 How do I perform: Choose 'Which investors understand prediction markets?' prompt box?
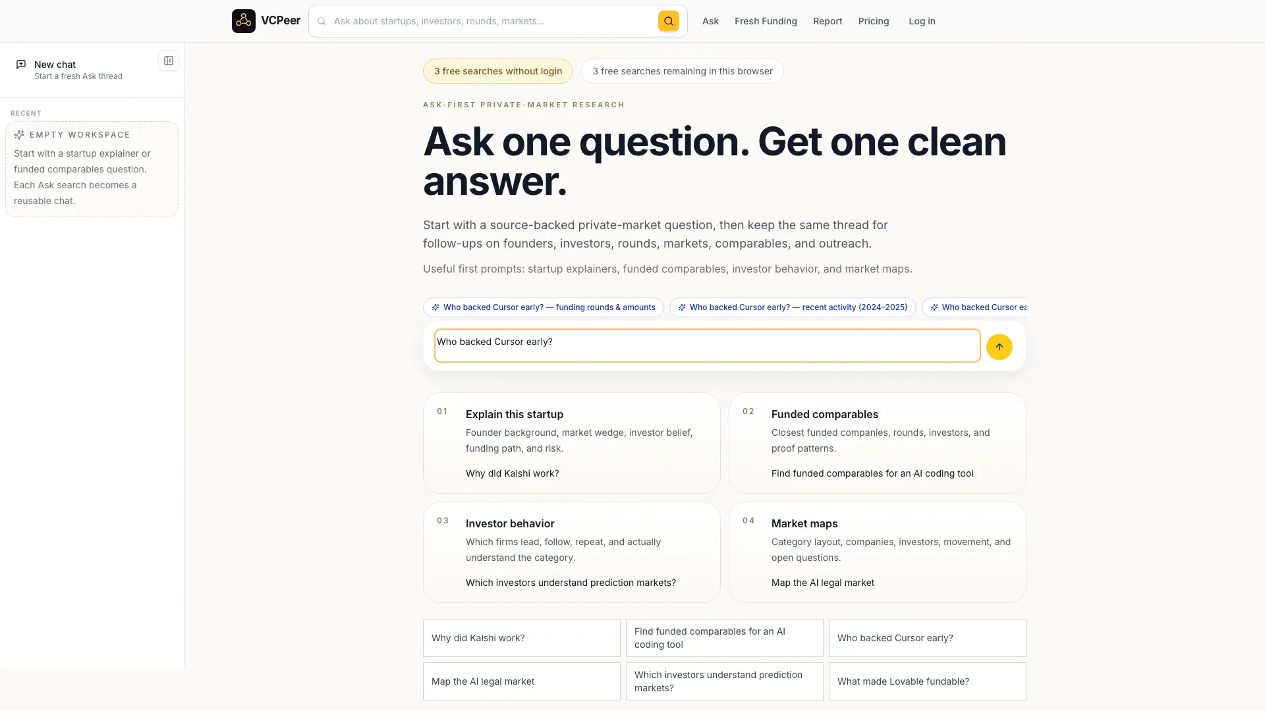pos(725,681)
